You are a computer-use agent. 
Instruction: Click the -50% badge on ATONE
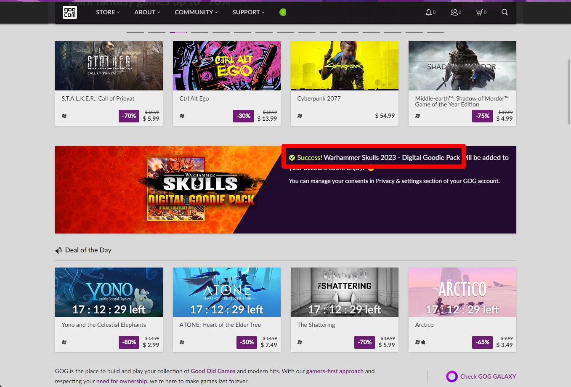[x=247, y=342]
